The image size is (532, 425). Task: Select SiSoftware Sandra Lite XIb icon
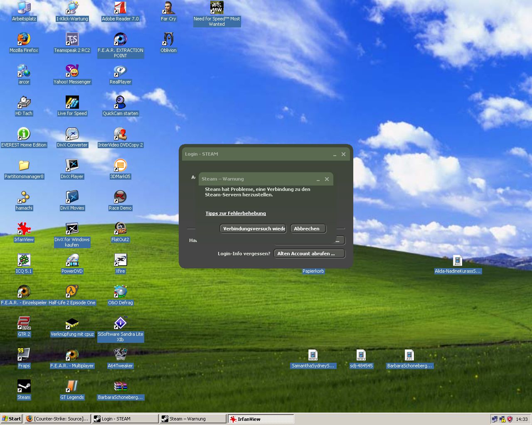coord(120,330)
